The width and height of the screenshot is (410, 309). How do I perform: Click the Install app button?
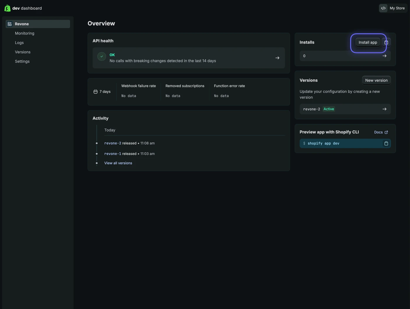[x=368, y=42]
